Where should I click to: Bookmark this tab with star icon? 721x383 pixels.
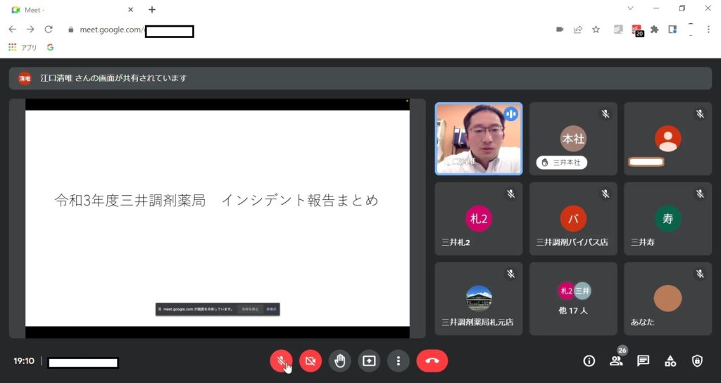596,30
